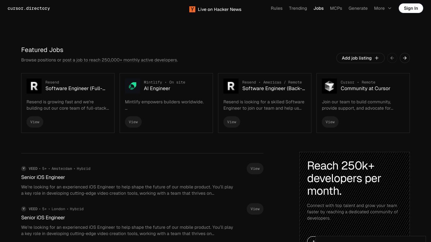View the Resend Back-end Software Engineer job
Image resolution: width=431 pixels, height=242 pixels.
(x=232, y=122)
